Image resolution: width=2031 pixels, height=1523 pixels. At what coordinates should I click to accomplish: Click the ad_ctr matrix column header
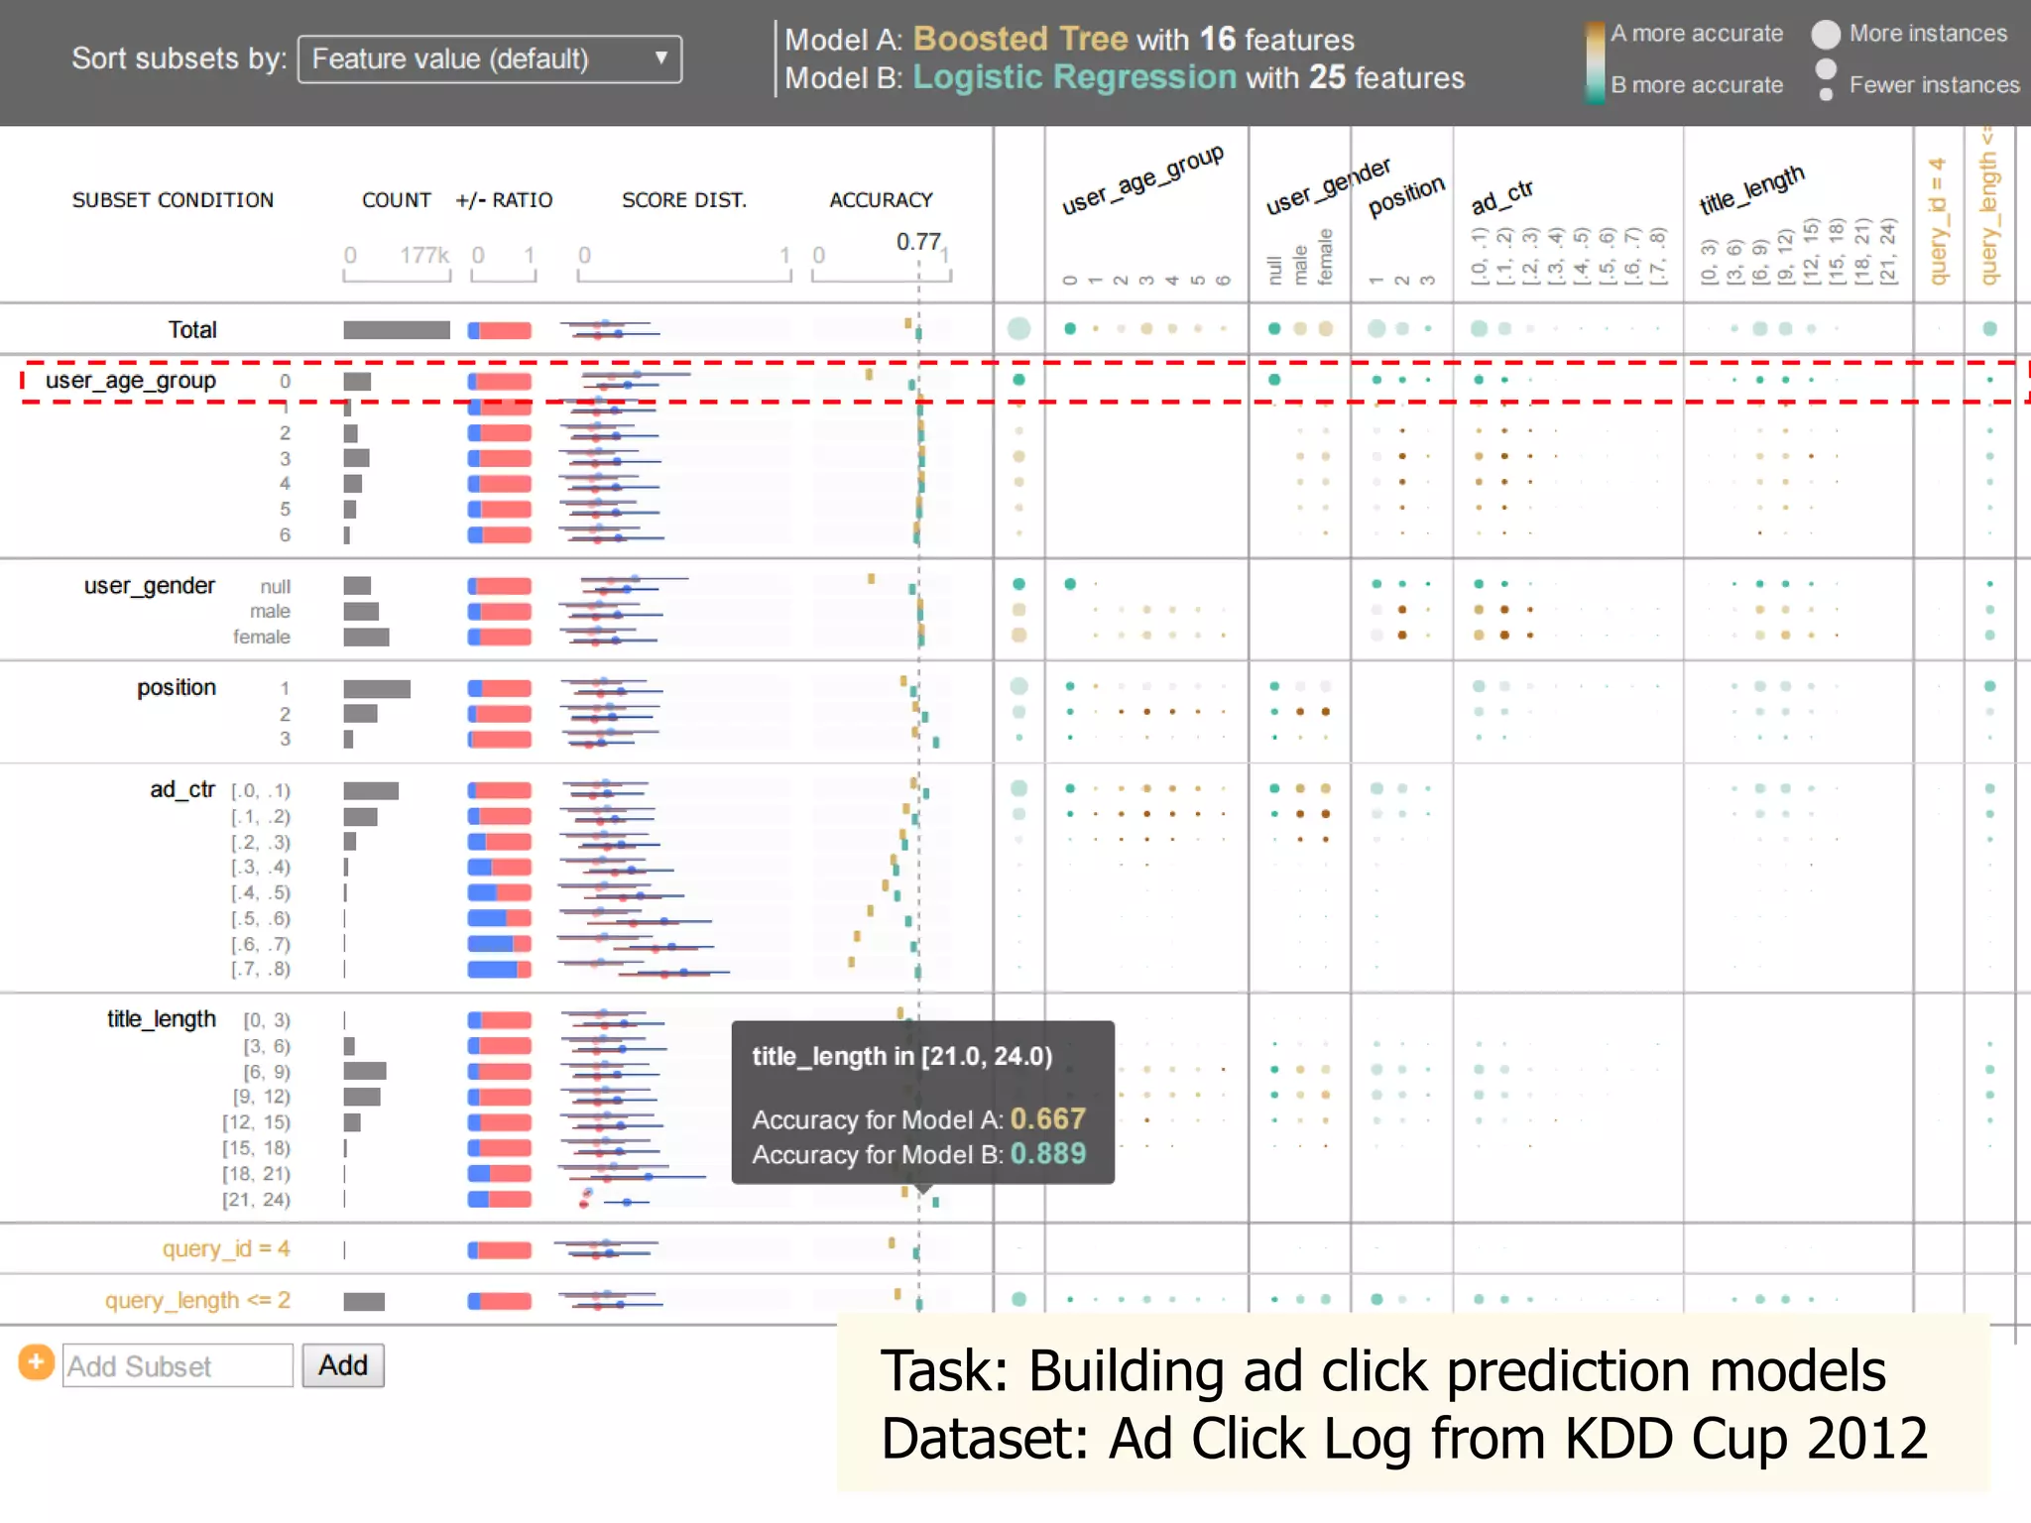click(x=1501, y=196)
